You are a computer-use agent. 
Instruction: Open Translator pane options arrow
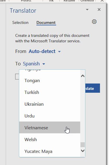[87, 10]
